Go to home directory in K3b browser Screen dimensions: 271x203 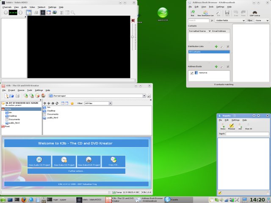coord(53,103)
